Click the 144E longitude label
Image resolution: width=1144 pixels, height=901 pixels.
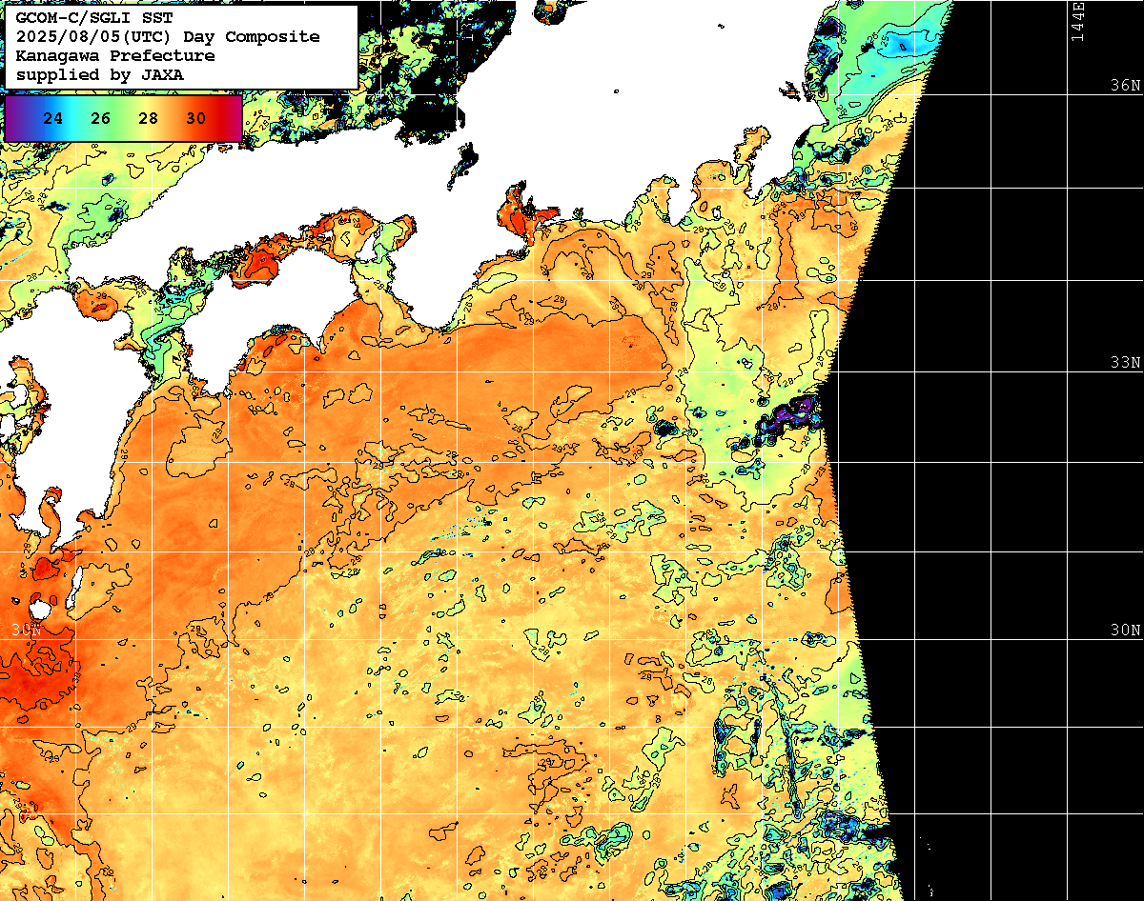[1077, 21]
